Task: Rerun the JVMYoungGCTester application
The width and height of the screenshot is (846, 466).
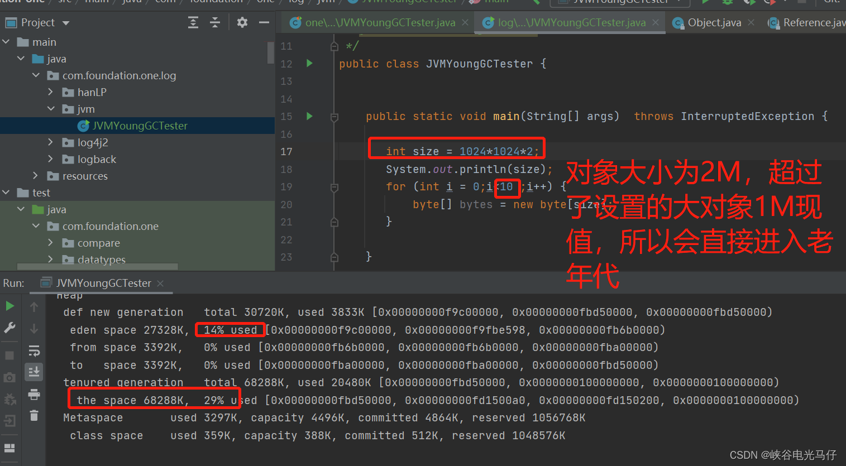Action: click(x=9, y=305)
